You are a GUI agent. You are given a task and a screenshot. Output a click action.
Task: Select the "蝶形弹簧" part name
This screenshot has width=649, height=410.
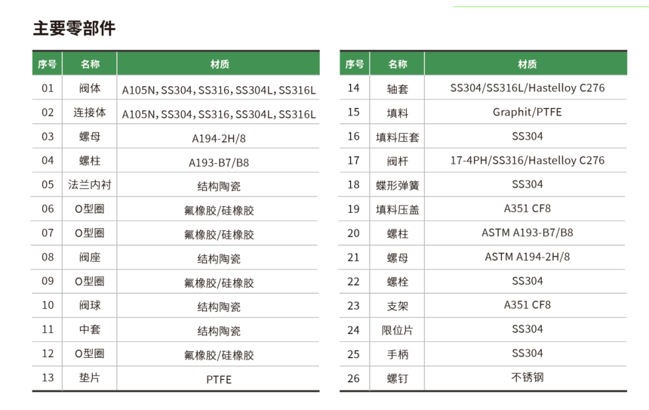coord(398,185)
